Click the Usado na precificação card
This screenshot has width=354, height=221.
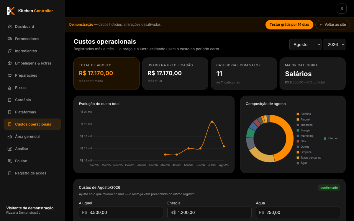(175, 74)
